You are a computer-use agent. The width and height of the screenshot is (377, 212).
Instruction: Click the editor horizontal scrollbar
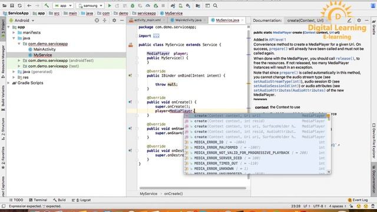pyautogui.click(x=193, y=188)
